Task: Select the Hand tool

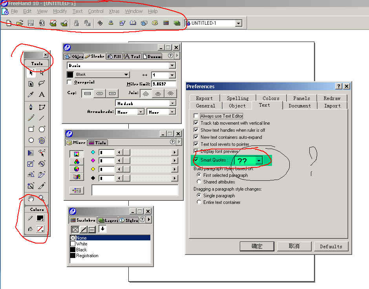Action: 31,198
